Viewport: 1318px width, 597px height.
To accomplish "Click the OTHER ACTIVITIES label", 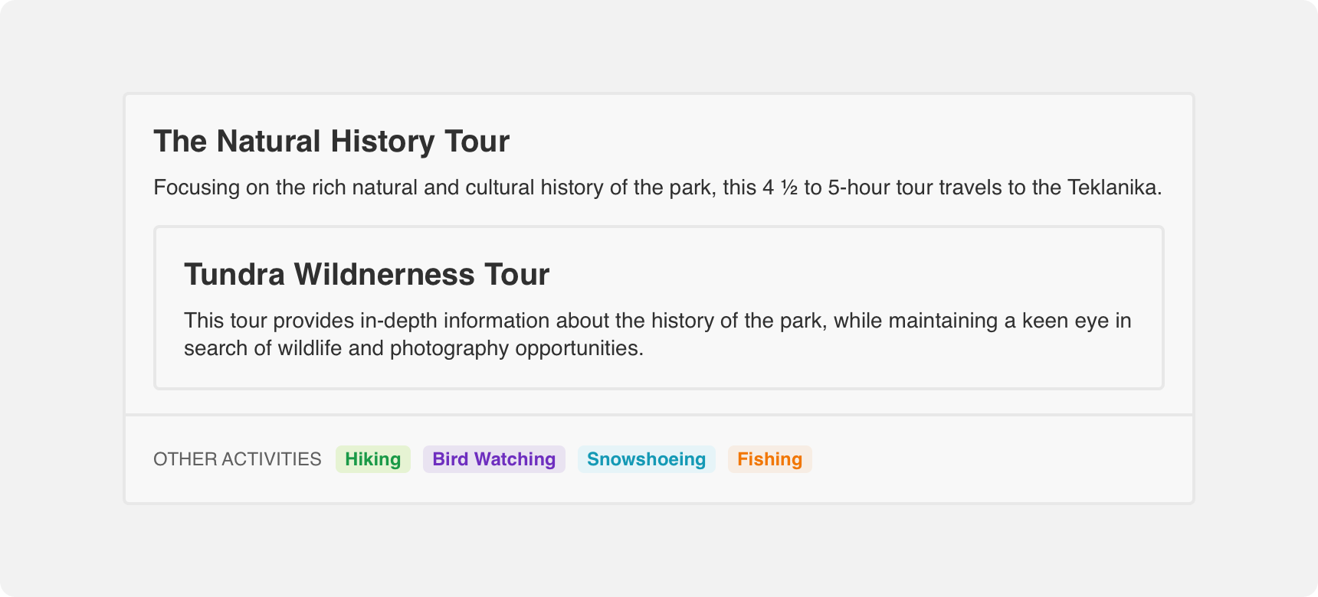I will (238, 459).
